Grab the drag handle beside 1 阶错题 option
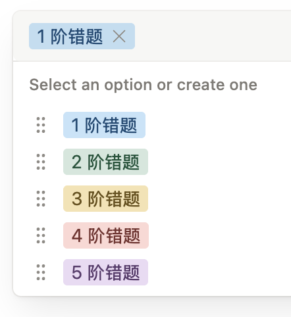 click(x=41, y=125)
